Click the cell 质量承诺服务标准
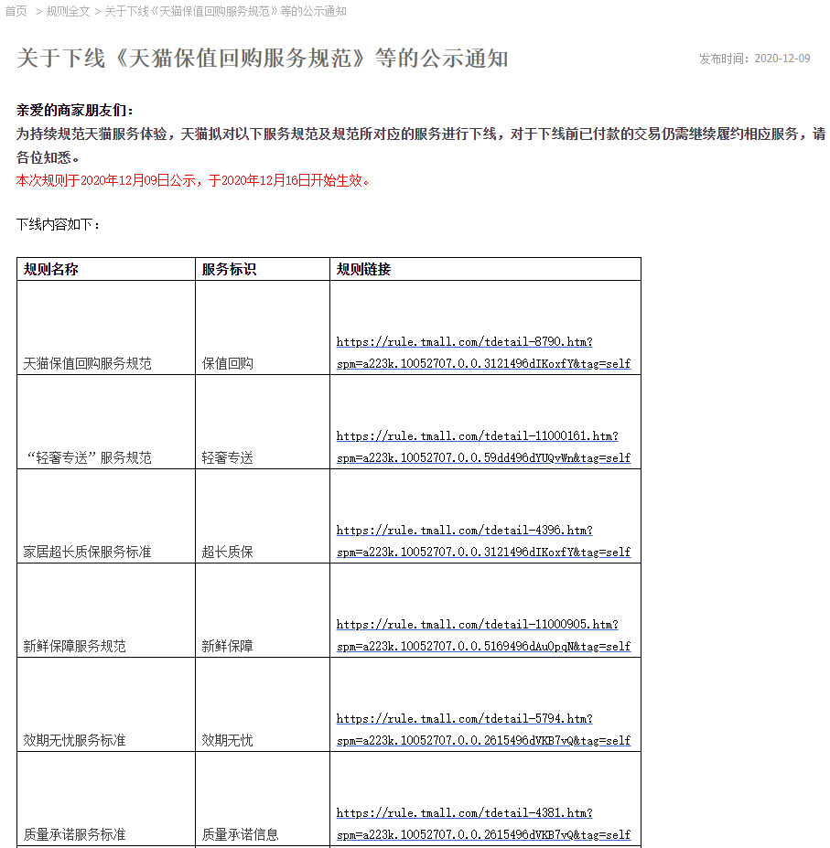Viewport: 830px width, 848px height. point(75,834)
